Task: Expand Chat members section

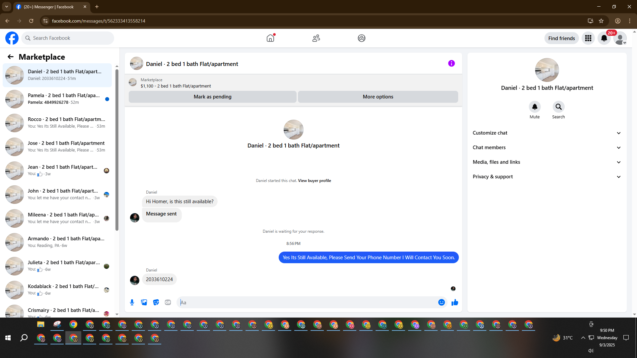Action: pyautogui.click(x=547, y=148)
